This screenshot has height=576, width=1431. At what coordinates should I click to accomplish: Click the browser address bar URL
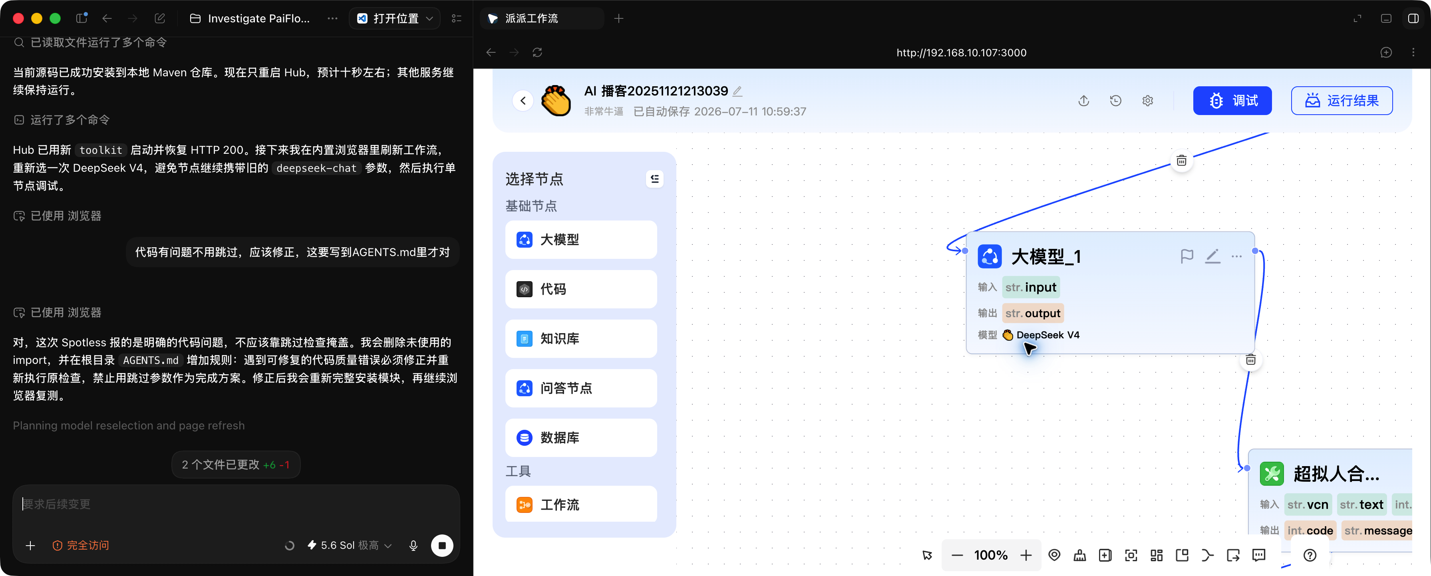(961, 52)
